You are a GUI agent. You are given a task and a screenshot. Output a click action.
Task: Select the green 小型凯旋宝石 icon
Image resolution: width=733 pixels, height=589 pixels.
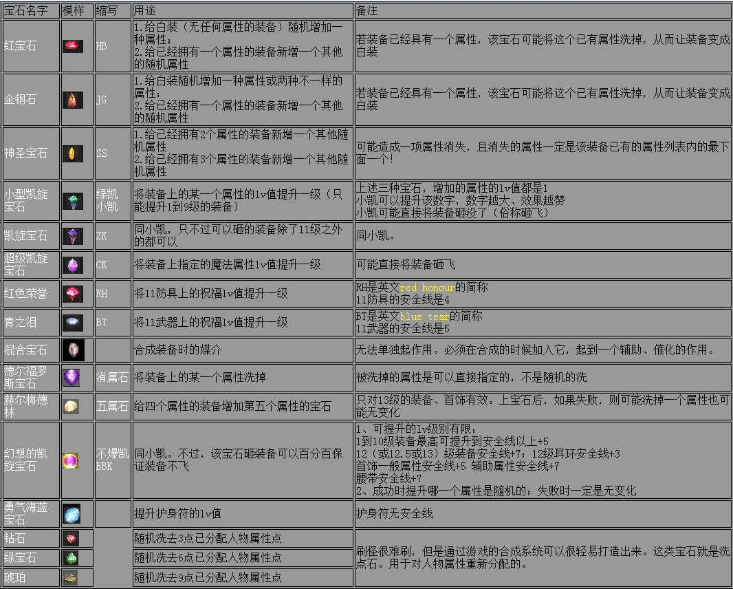click(x=72, y=200)
